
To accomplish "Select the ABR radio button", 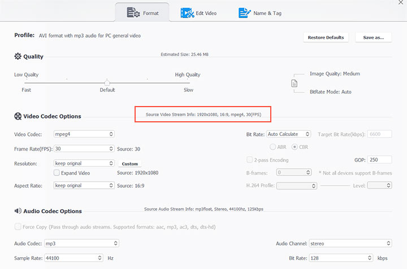I will (272, 147).
